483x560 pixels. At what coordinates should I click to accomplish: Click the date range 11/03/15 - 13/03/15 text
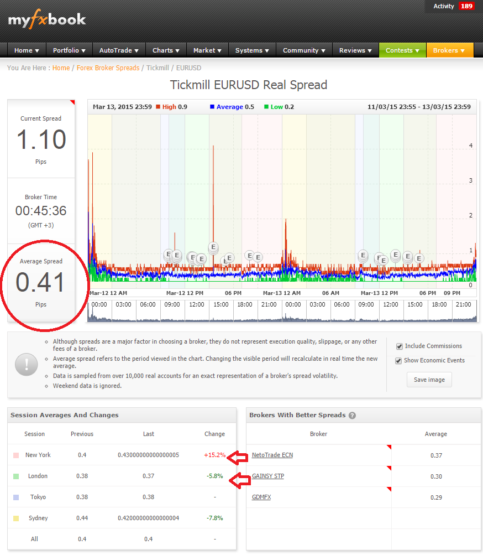click(x=419, y=107)
